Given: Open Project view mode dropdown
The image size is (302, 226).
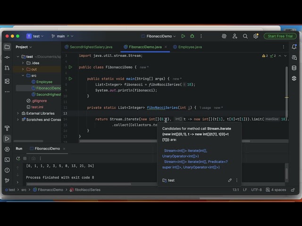Looking at the screenshot, I should [x=24, y=47].
